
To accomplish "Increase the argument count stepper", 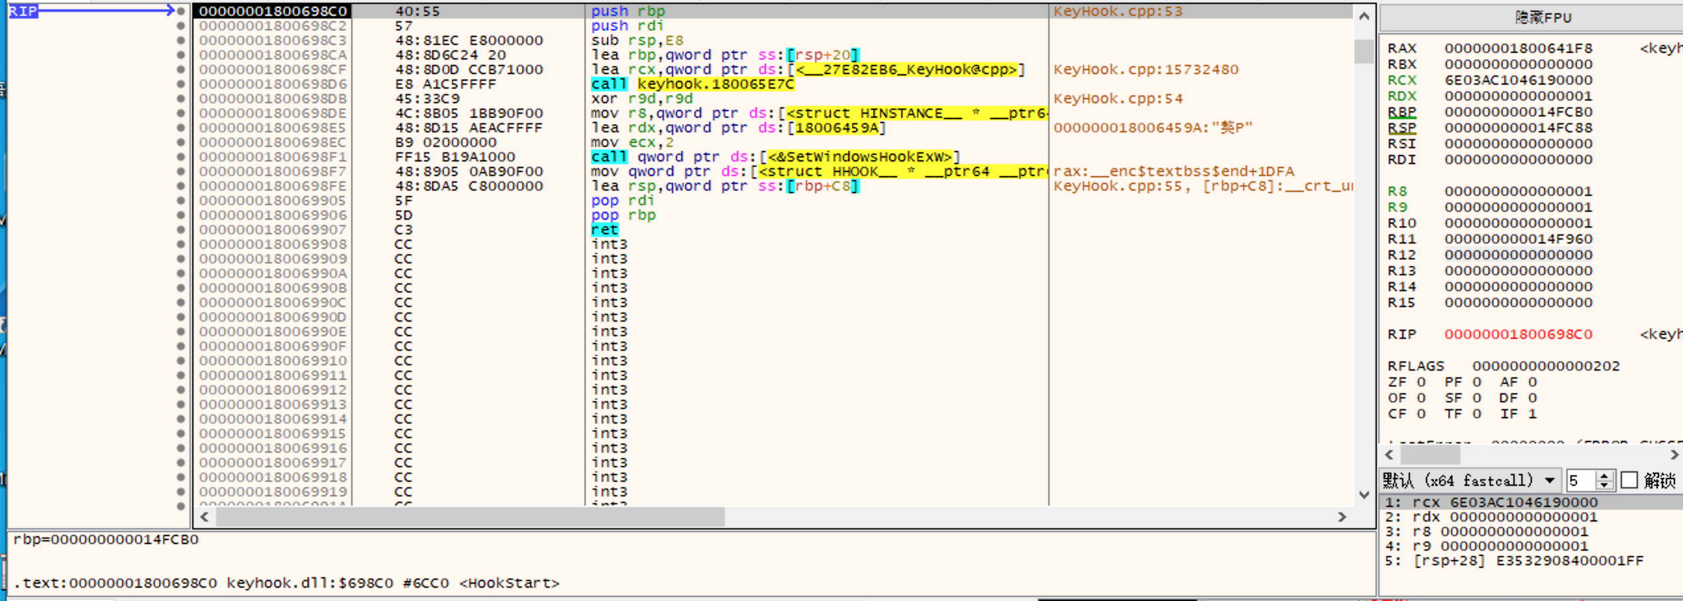I will (x=1604, y=475).
